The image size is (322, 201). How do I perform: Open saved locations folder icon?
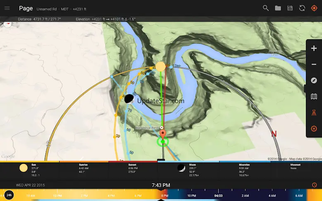pyautogui.click(x=278, y=8)
